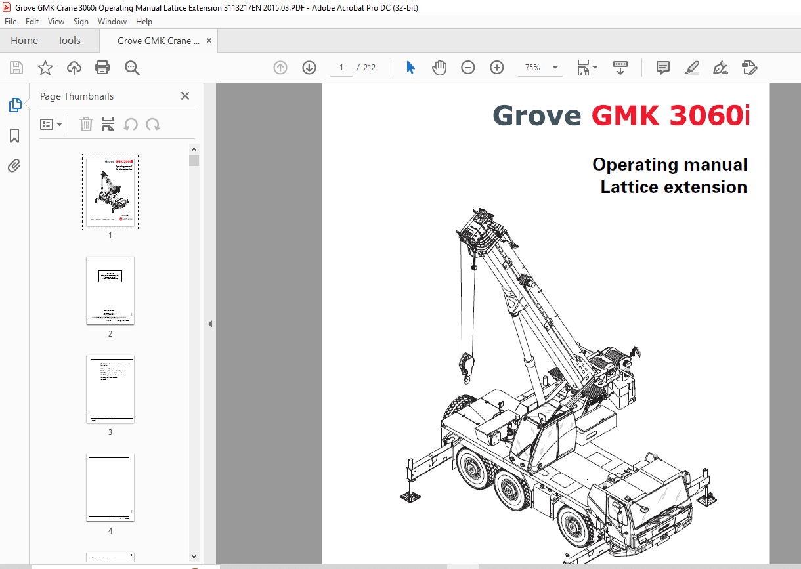Click the '/ 212' total page count text
This screenshot has height=569, width=801.
pyautogui.click(x=366, y=68)
